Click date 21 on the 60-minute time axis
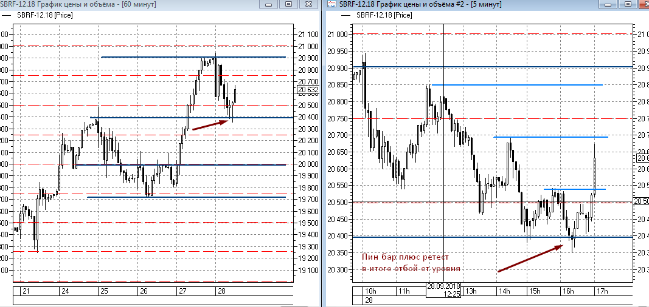Screen dimensions: 649x307 [x=26, y=291]
